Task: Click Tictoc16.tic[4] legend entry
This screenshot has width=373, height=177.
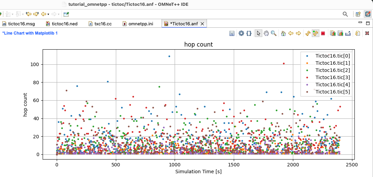Action: pyautogui.click(x=332, y=84)
